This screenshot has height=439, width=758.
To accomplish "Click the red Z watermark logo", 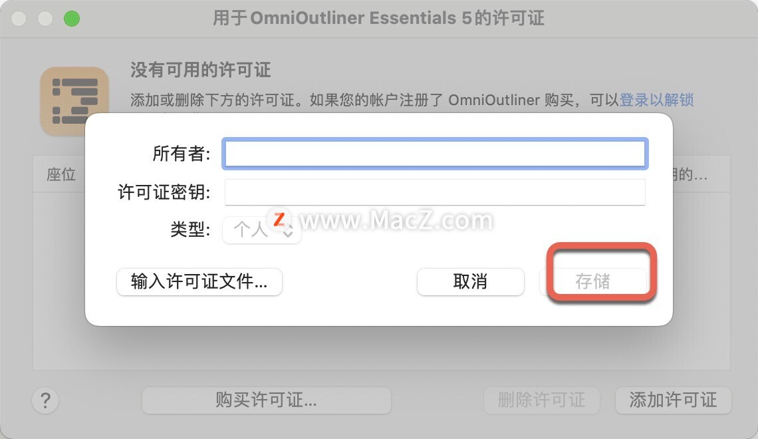I will [x=279, y=219].
